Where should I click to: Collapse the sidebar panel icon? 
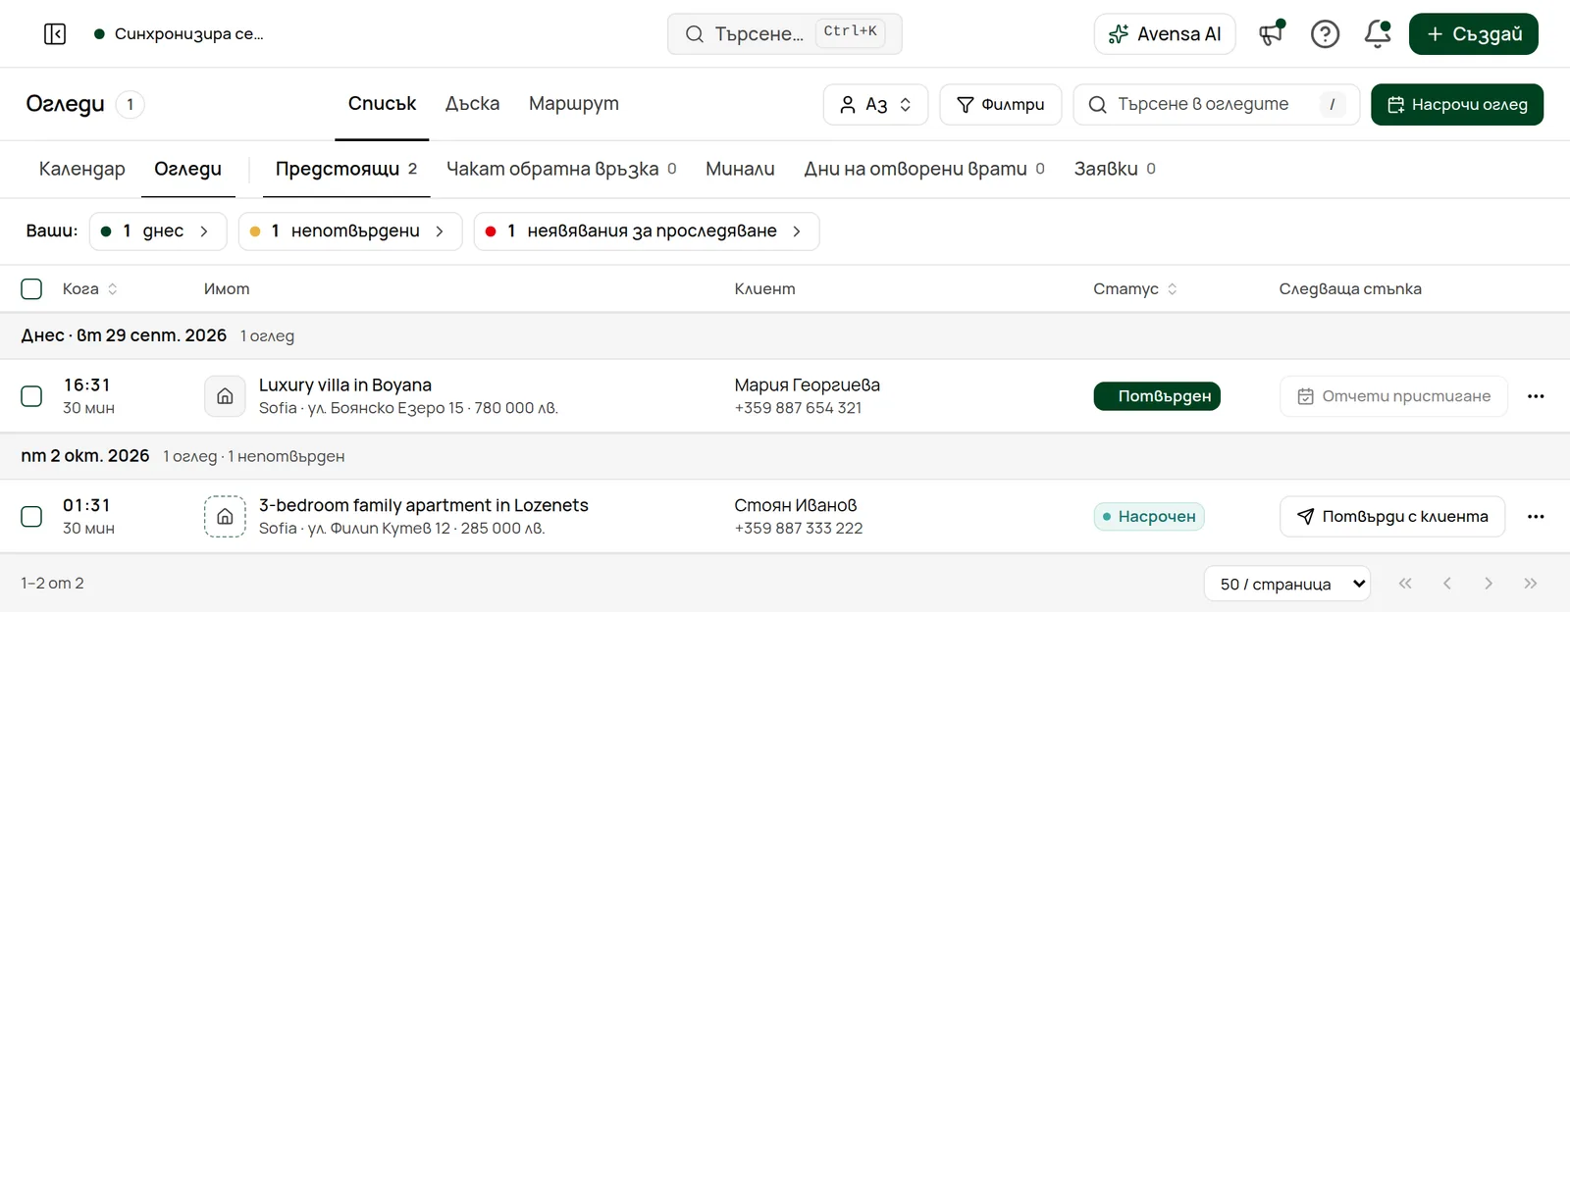coord(55,34)
